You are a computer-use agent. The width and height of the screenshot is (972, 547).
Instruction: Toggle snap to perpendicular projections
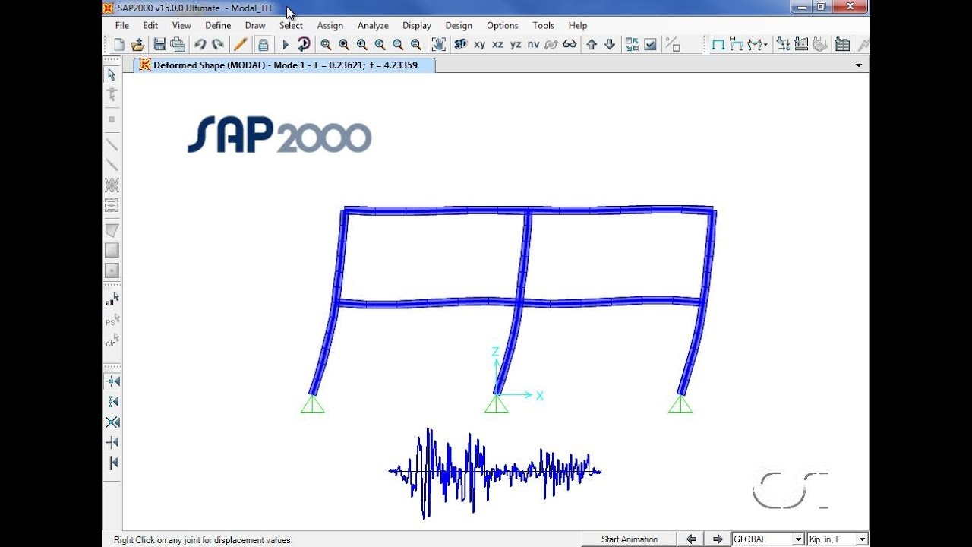(x=112, y=443)
